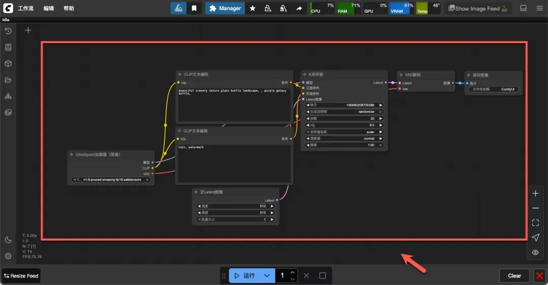Screen dimensions: 548x285
Task: Zoom out the canvas with minus button
Action: pos(535,208)
